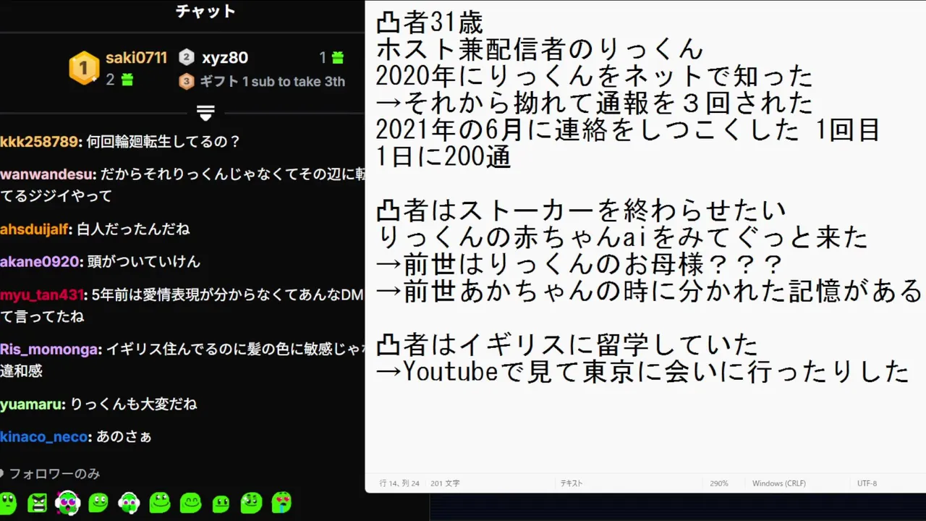Click the 'ギフト 1 sub to take 3th' prompt

click(x=272, y=81)
